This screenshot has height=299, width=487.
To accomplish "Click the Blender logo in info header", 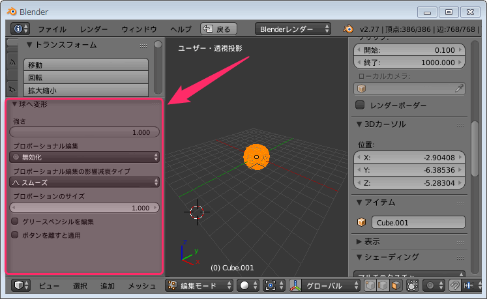I will [348, 29].
